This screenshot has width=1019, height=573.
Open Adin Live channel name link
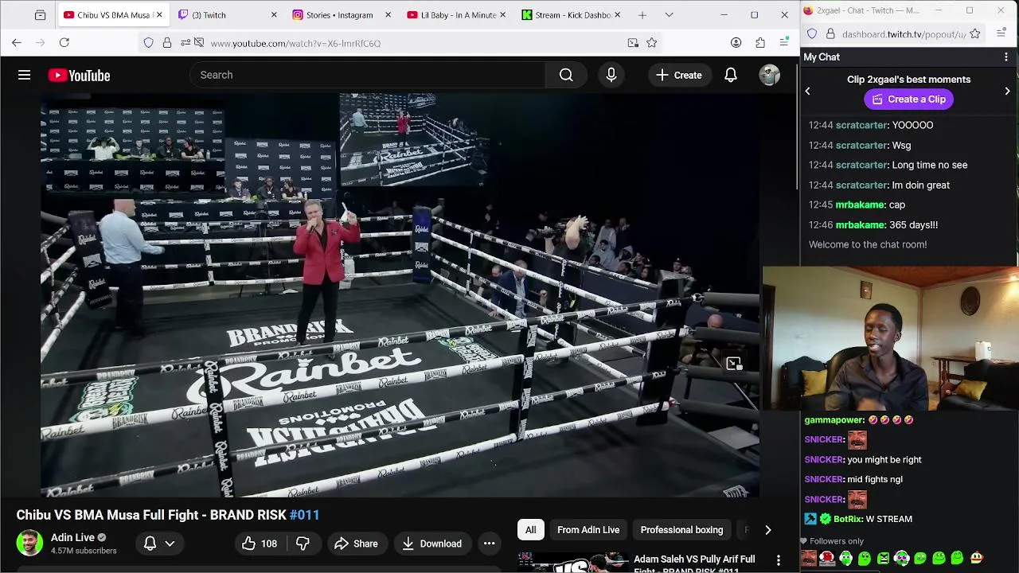click(x=72, y=537)
